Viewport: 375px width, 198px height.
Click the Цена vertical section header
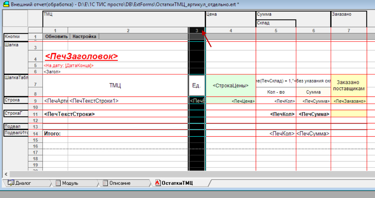(x=231, y=19)
